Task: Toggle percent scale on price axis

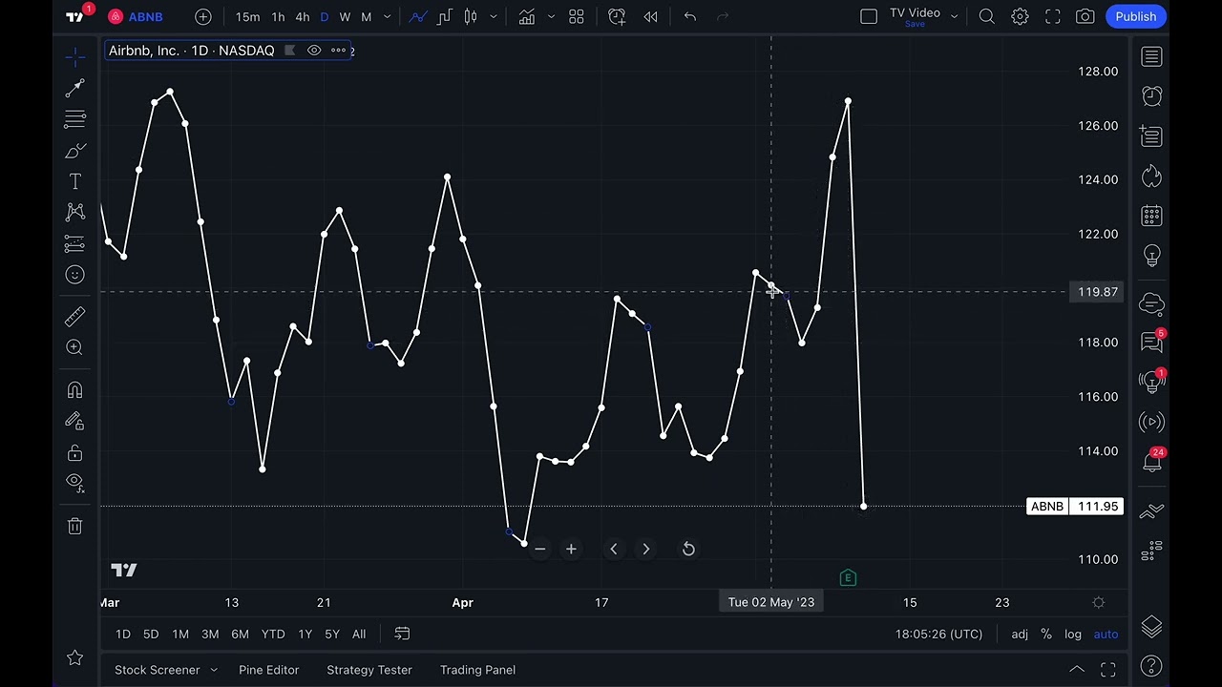Action: tap(1046, 635)
